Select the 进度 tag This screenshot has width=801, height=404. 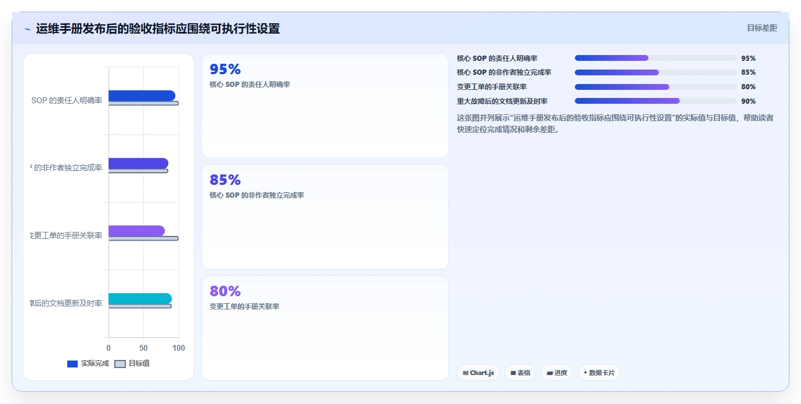pos(557,373)
